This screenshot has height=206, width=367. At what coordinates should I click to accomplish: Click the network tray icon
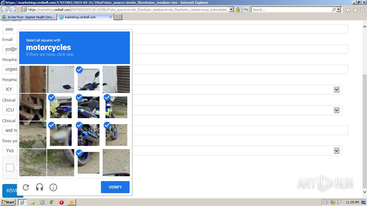[333, 202]
